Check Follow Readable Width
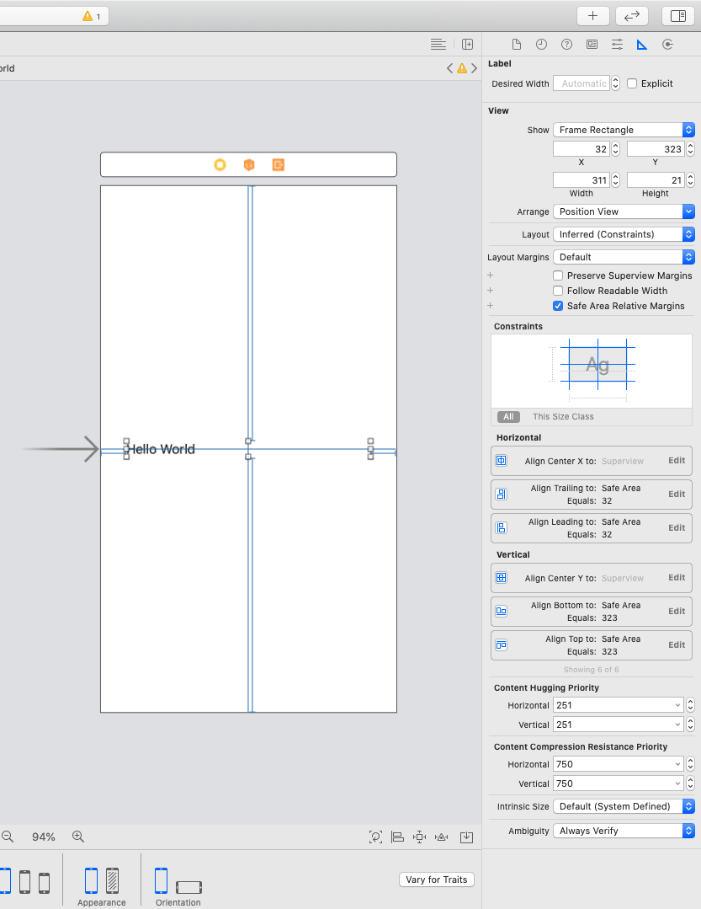701x909 pixels. click(558, 291)
